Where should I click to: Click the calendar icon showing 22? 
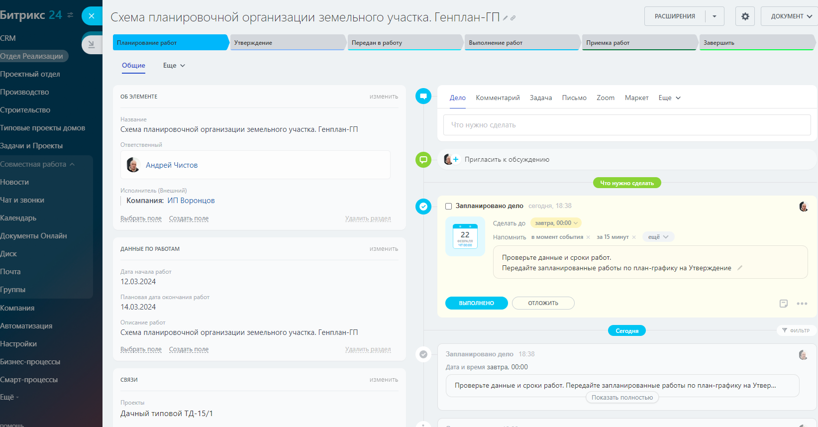point(465,236)
